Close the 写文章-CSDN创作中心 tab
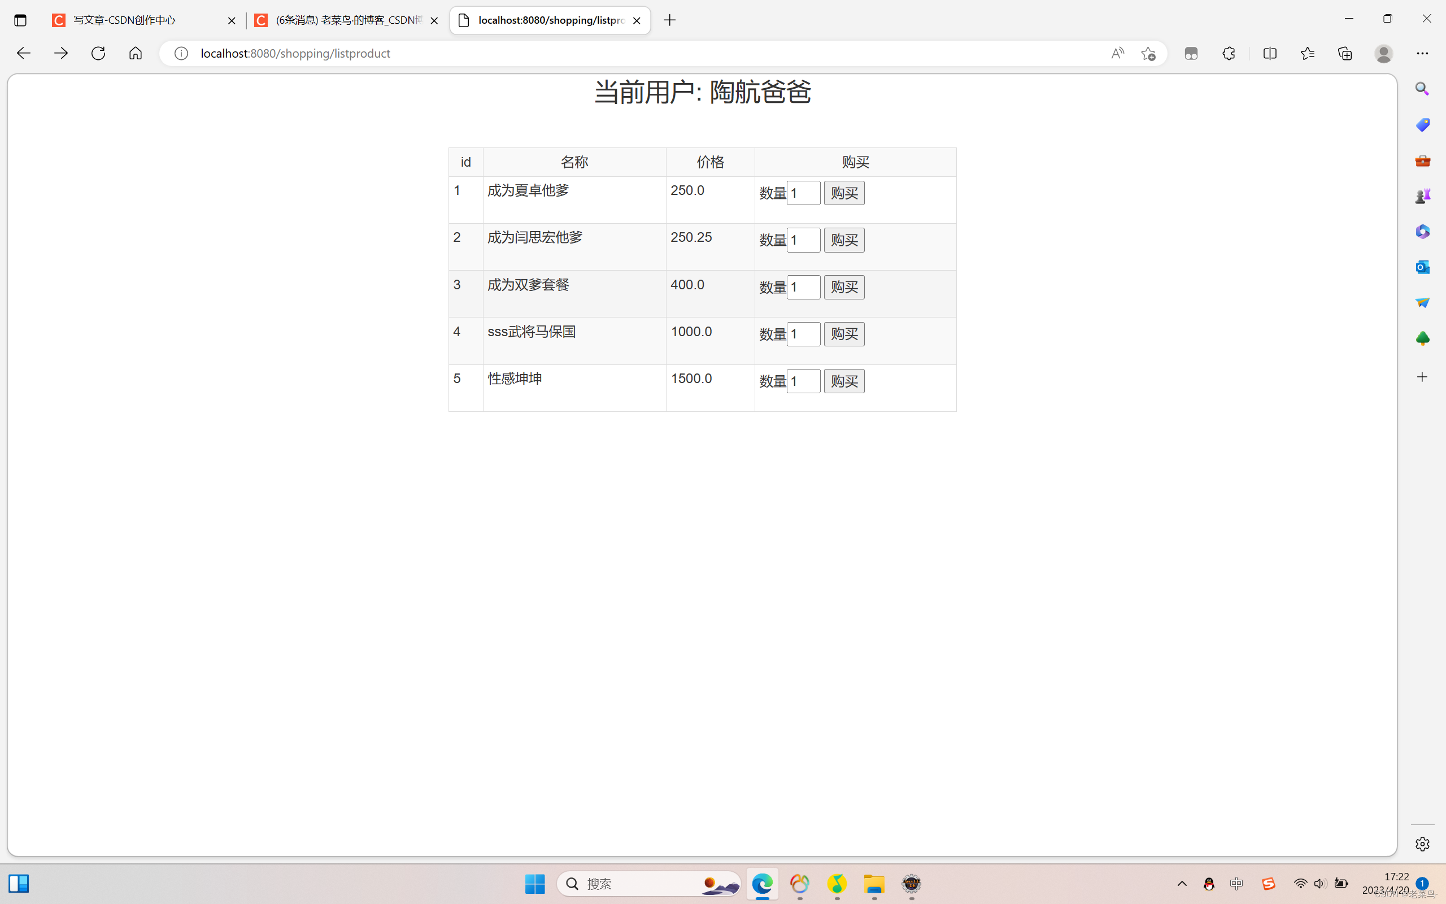 tap(231, 20)
